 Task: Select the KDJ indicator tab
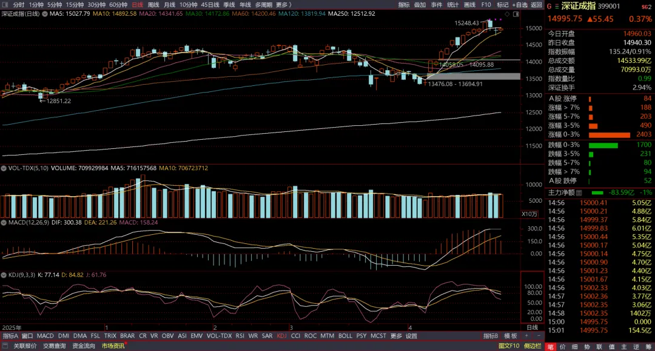coord(281,336)
